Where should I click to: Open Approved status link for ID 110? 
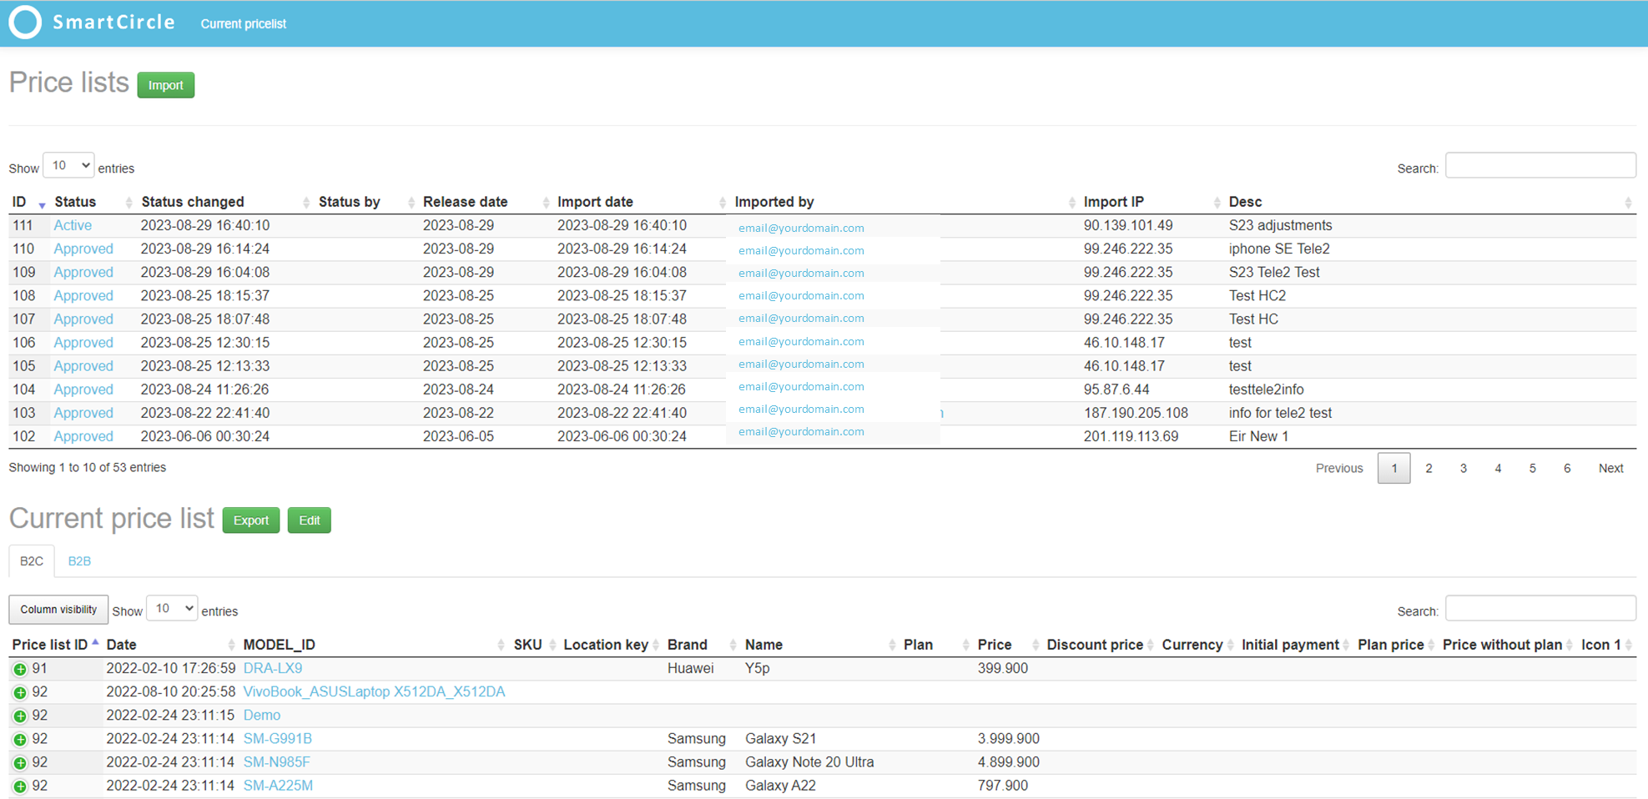pos(83,249)
